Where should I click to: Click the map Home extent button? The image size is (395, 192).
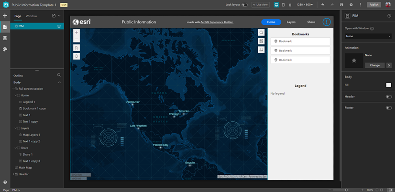(x=77, y=48)
